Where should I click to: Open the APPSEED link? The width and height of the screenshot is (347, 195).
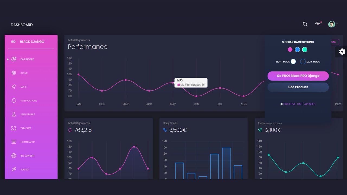[310, 104]
